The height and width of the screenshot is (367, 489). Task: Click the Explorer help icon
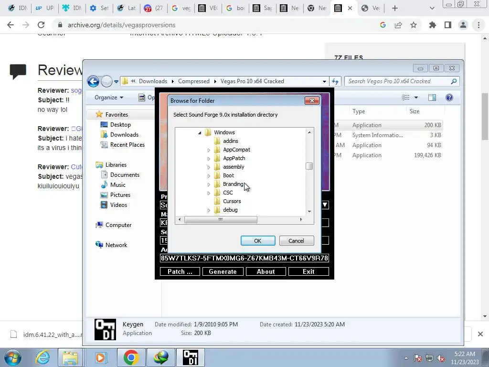[x=449, y=97]
